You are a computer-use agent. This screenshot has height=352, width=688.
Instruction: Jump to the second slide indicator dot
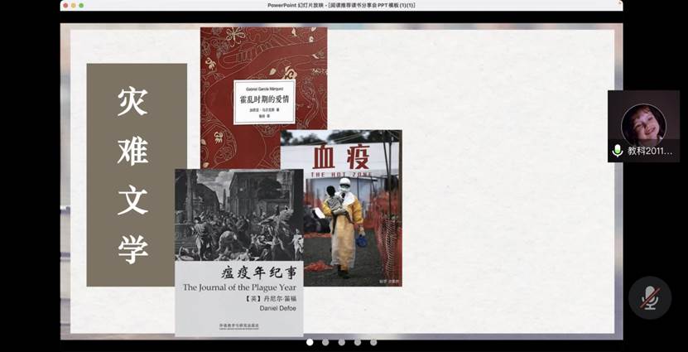(325, 342)
